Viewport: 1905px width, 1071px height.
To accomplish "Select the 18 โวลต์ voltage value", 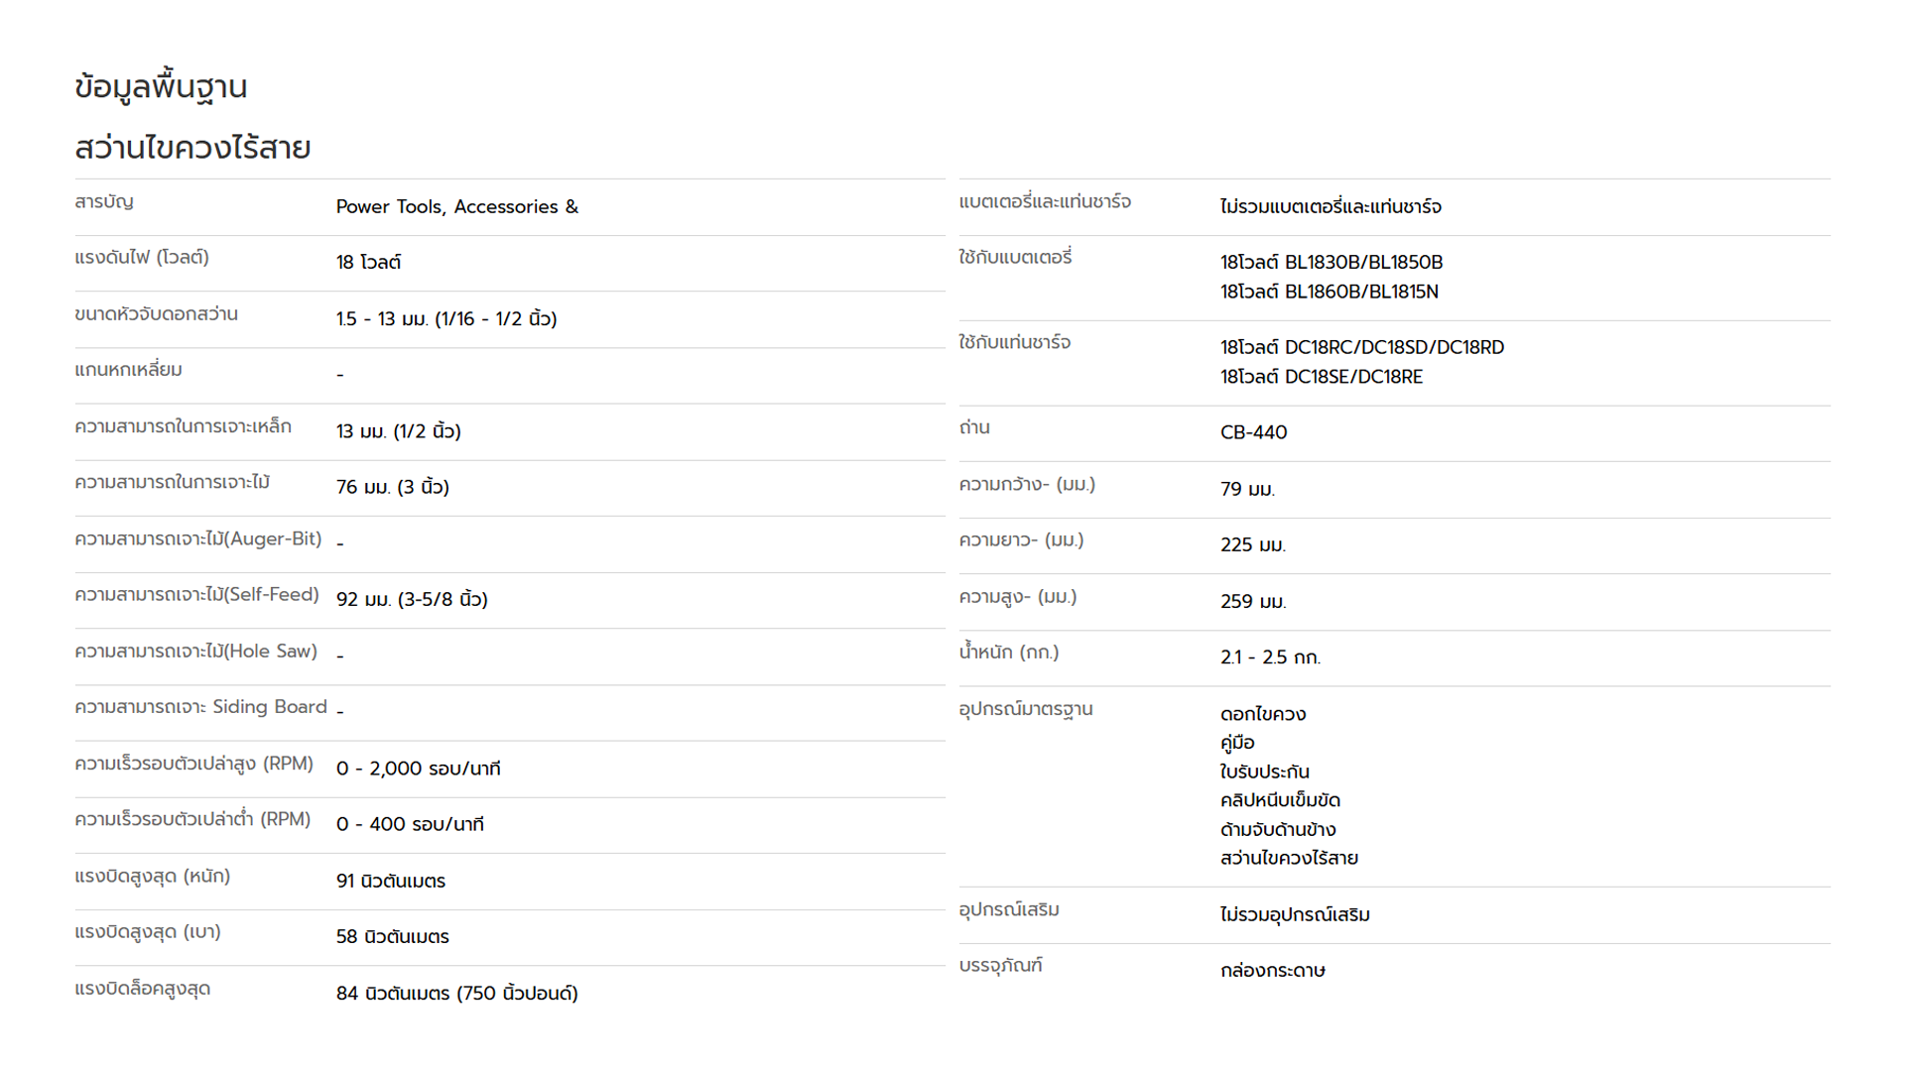I will click(368, 262).
